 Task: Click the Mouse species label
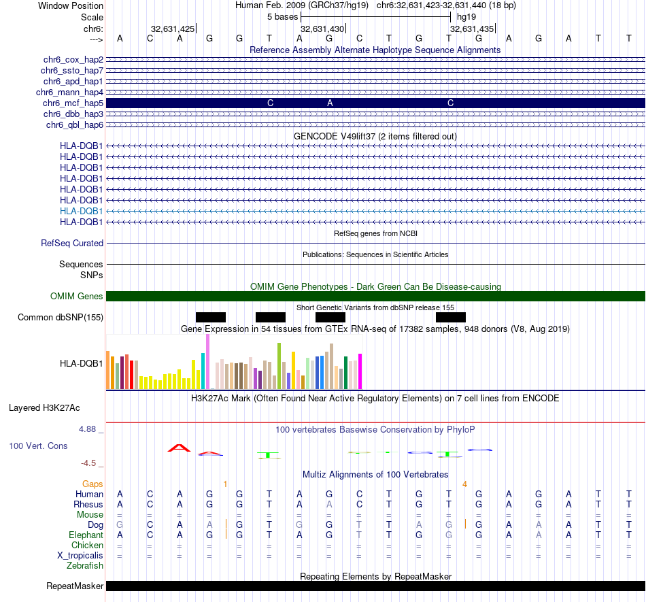point(90,515)
